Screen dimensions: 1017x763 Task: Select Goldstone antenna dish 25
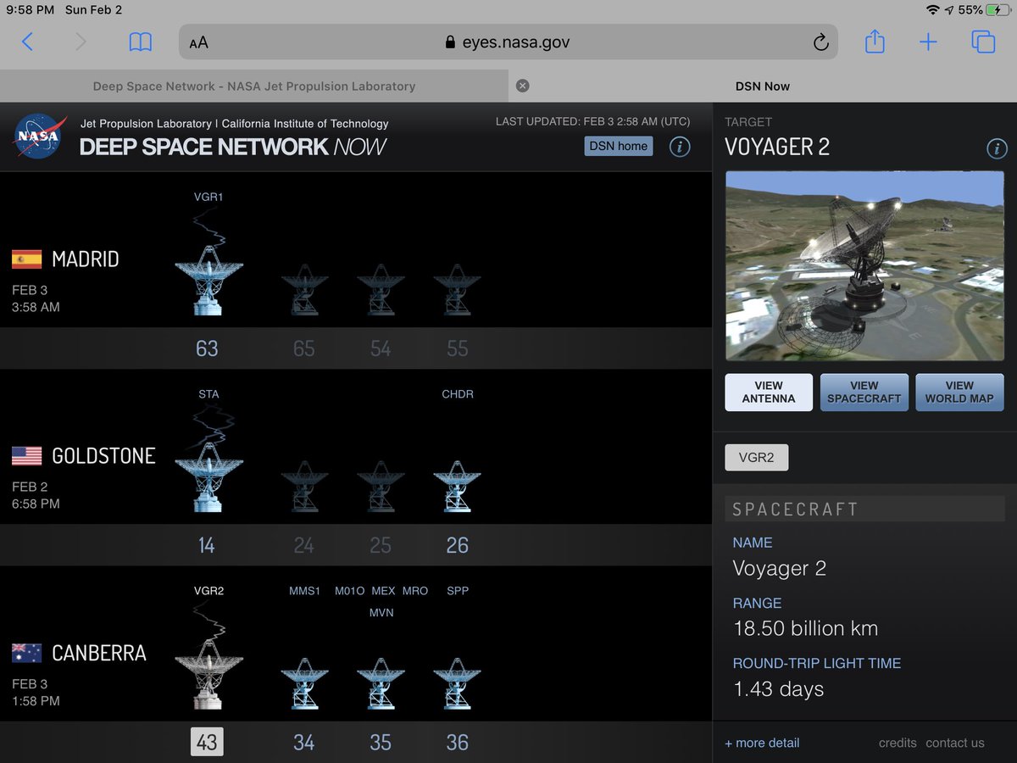(381, 486)
